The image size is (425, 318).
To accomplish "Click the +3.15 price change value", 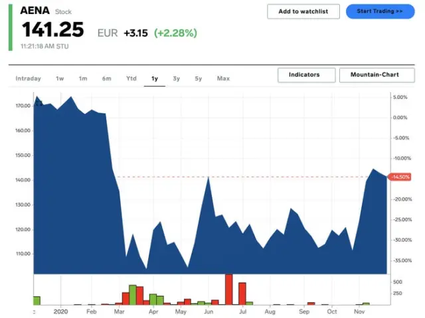I will (x=135, y=33).
